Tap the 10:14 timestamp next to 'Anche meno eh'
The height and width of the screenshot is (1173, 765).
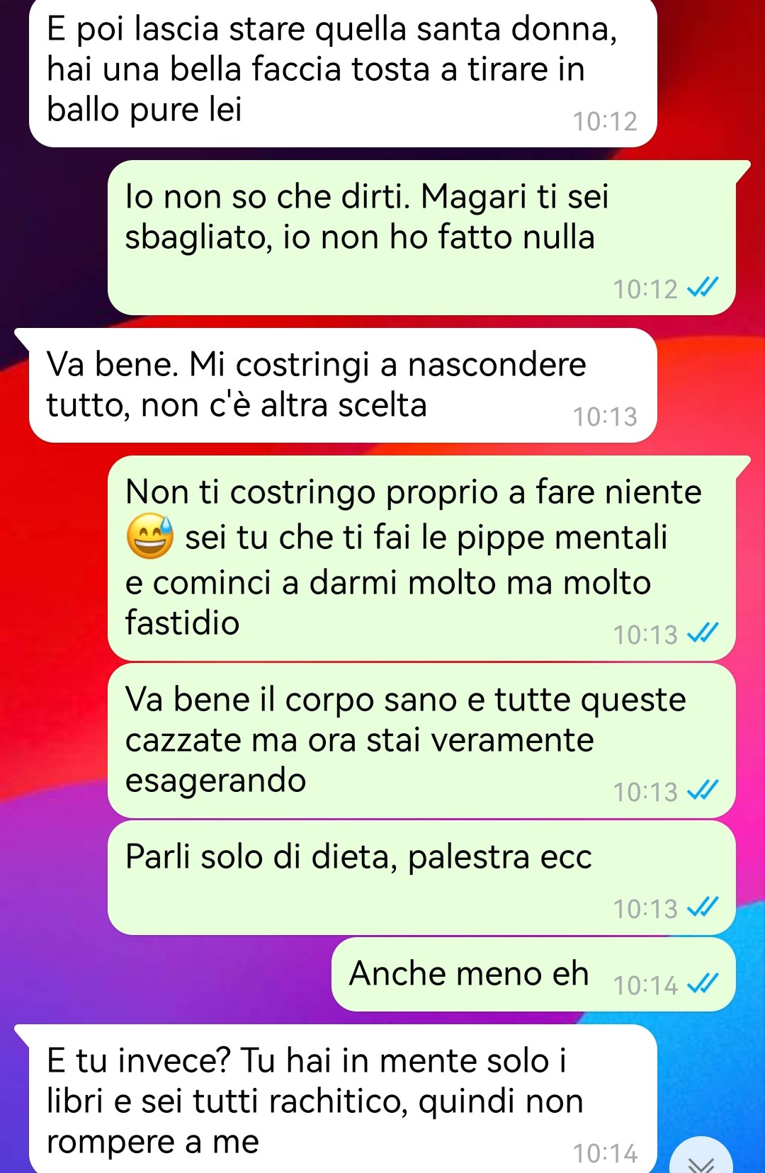pyautogui.click(x=645, y=985)
